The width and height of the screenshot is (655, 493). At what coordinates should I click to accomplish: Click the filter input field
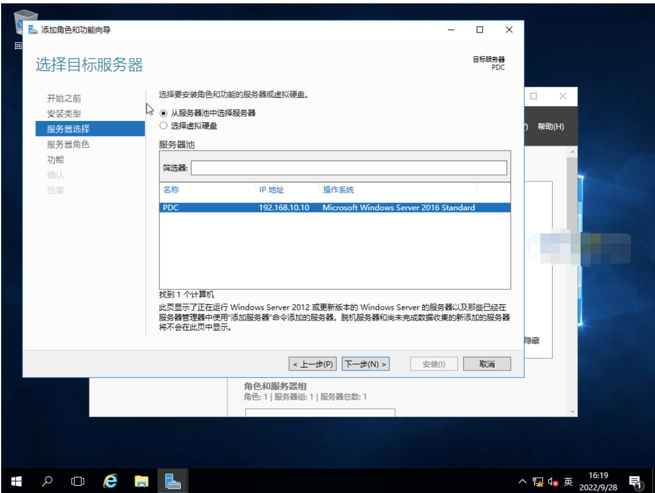pyautogui.click(x=349, y=168)
